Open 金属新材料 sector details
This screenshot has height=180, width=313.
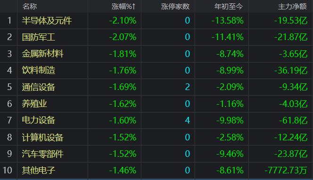pos(43,54)
